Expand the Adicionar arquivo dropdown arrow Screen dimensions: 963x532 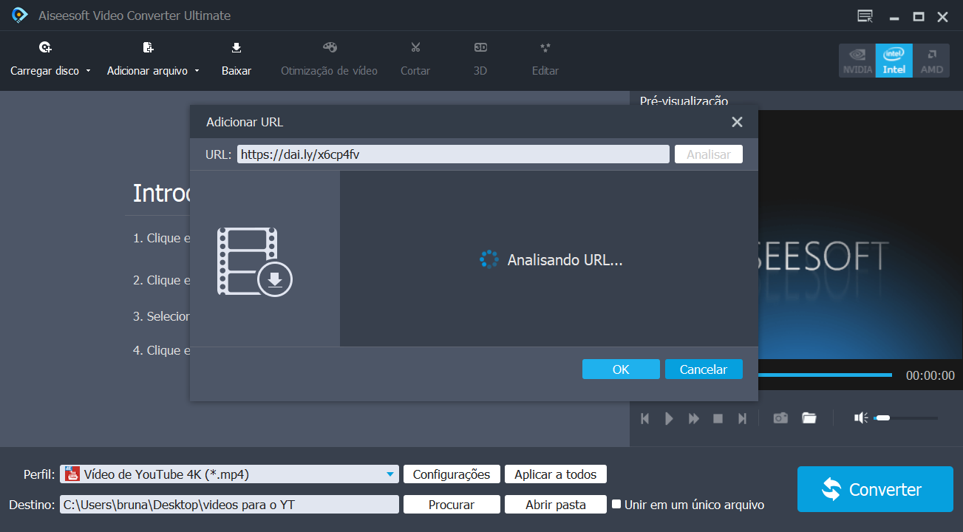tap(197, 72)
